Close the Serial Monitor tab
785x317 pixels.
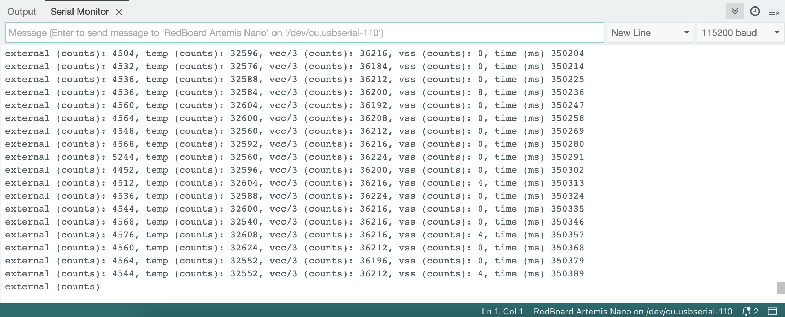119,12
